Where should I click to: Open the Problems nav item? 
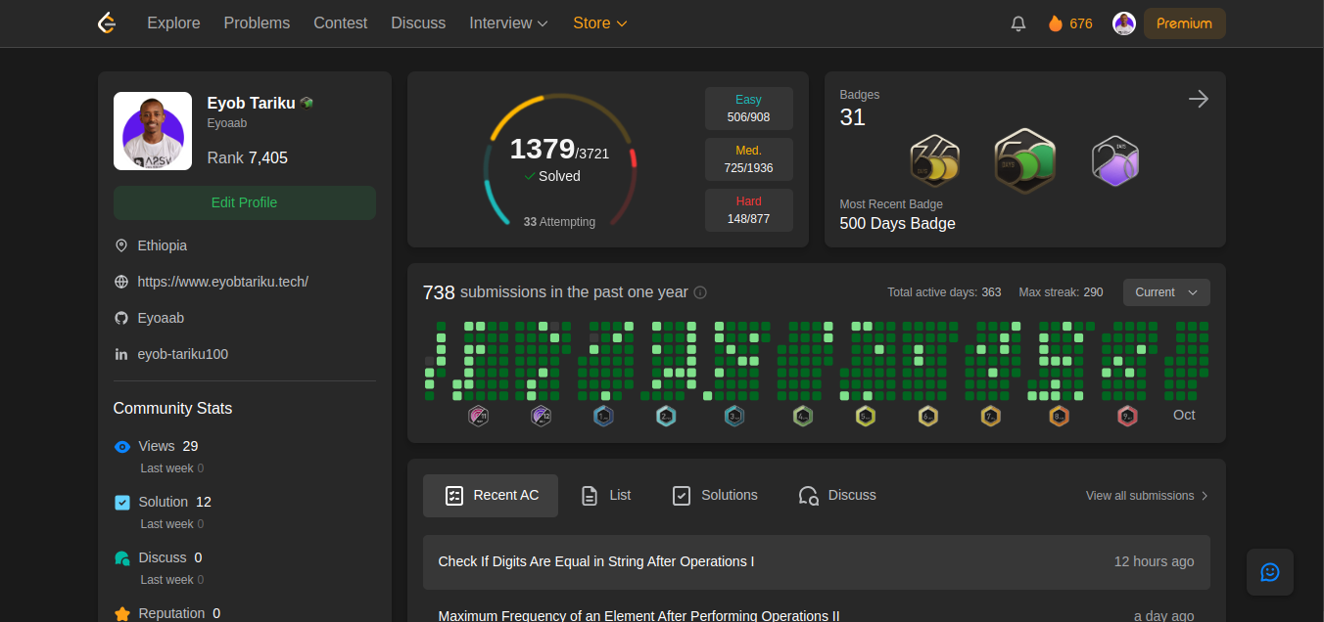tap(257, 23)
